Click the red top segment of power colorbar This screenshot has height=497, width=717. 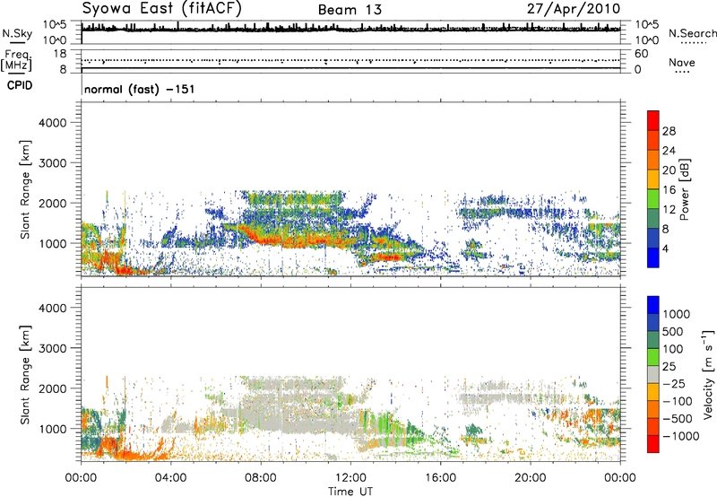[x=653, y=120]
